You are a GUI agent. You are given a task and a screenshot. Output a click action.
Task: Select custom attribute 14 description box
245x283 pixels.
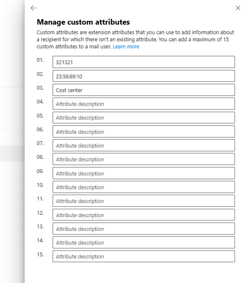(144, 242)
